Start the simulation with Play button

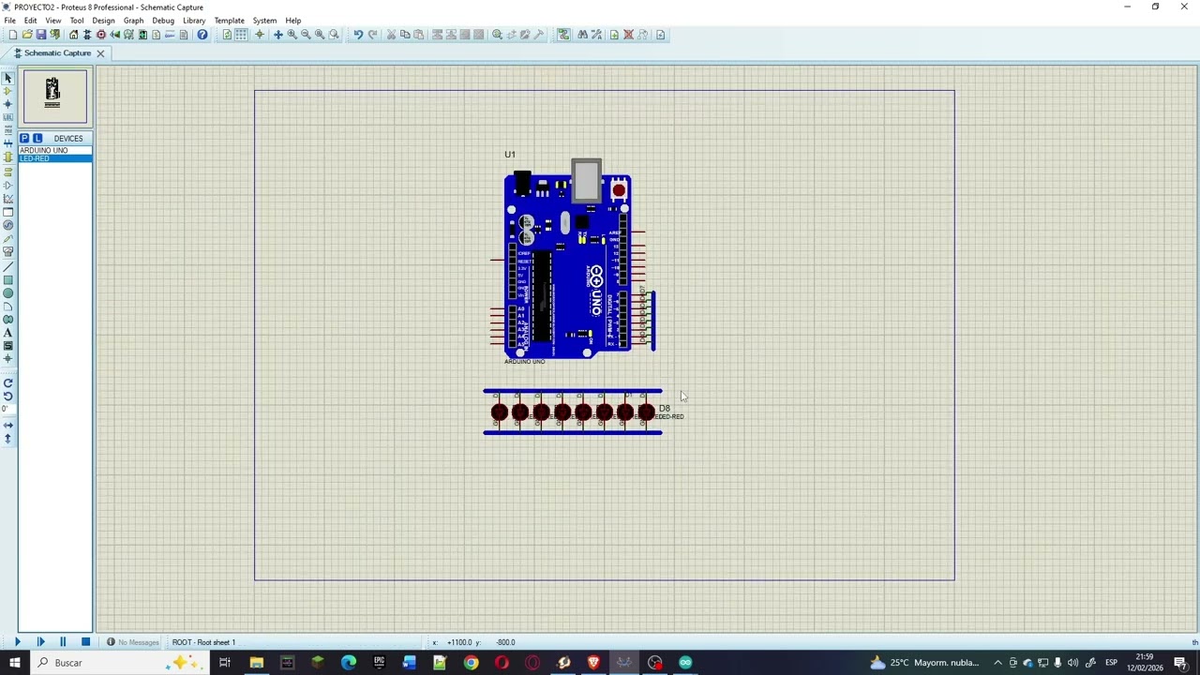coord(18,642)
